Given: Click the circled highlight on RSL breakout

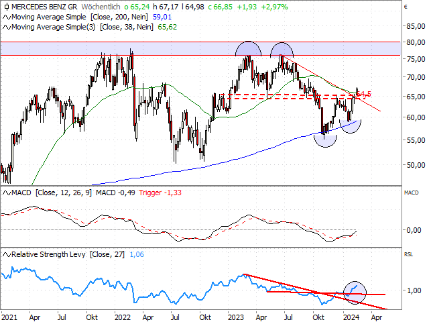Looking at the screenshot, I should click(x=355, y=292).
